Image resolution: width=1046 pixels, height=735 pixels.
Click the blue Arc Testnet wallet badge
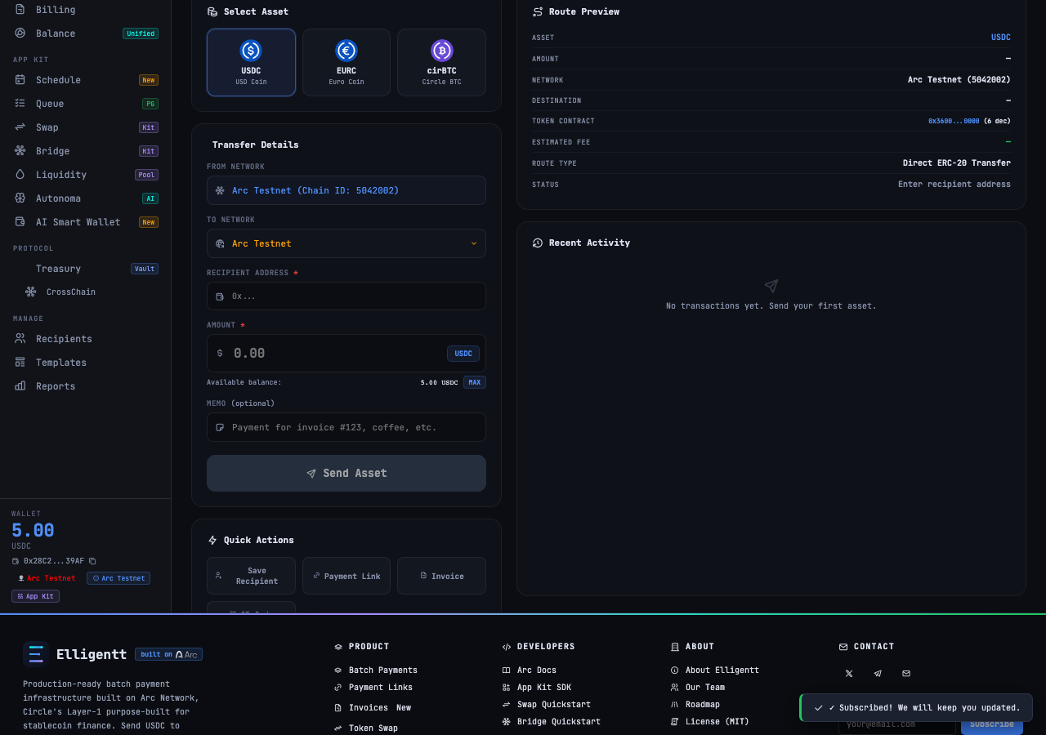(118, 578)
